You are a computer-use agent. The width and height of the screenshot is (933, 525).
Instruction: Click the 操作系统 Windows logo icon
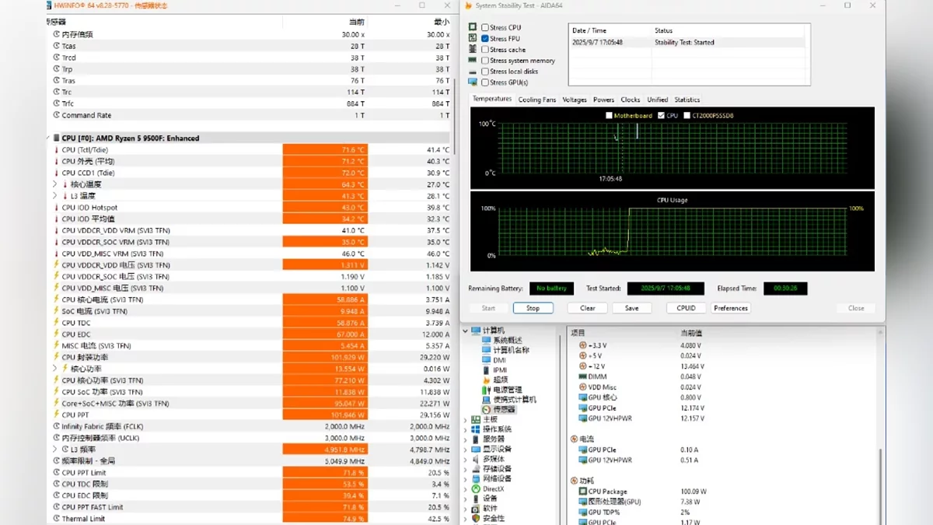coord(476,429)
